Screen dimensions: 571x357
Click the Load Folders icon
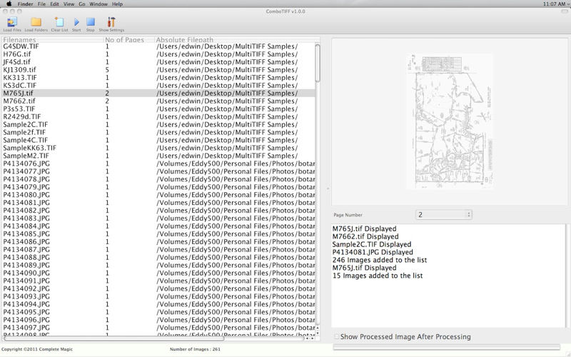coord(35,22)
